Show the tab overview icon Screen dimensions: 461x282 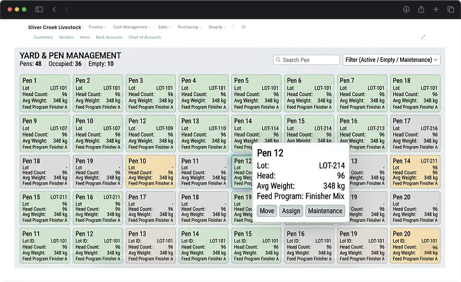click(x=450, y=9)
